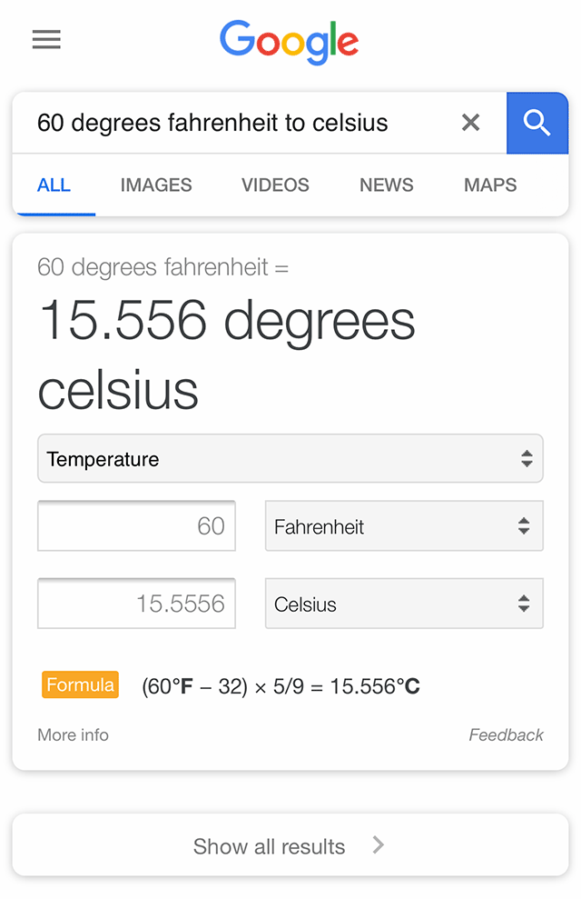Click the input field showing 60
This screenshot has height=899, width=581.
[136, 526]
